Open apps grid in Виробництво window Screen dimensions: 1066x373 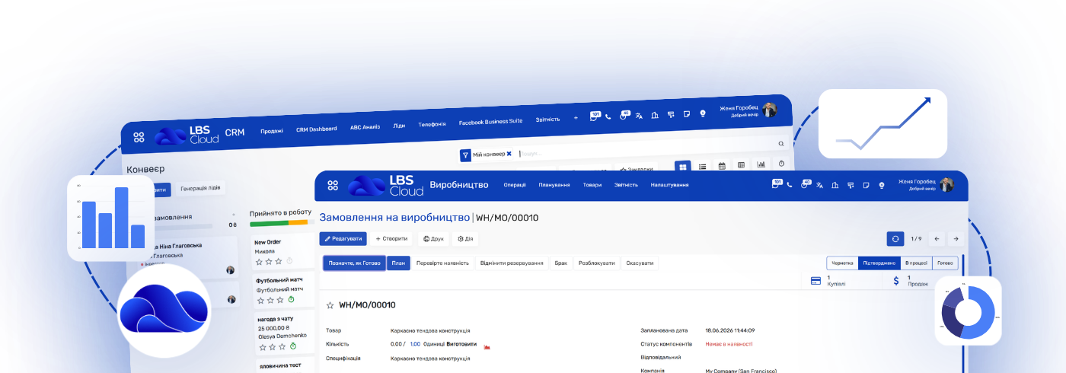333,185
